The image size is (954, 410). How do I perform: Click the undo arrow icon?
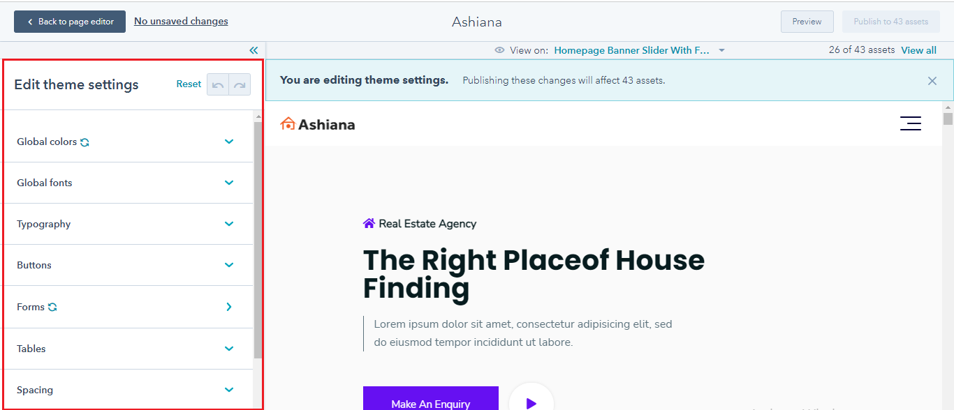coord(218,84)
